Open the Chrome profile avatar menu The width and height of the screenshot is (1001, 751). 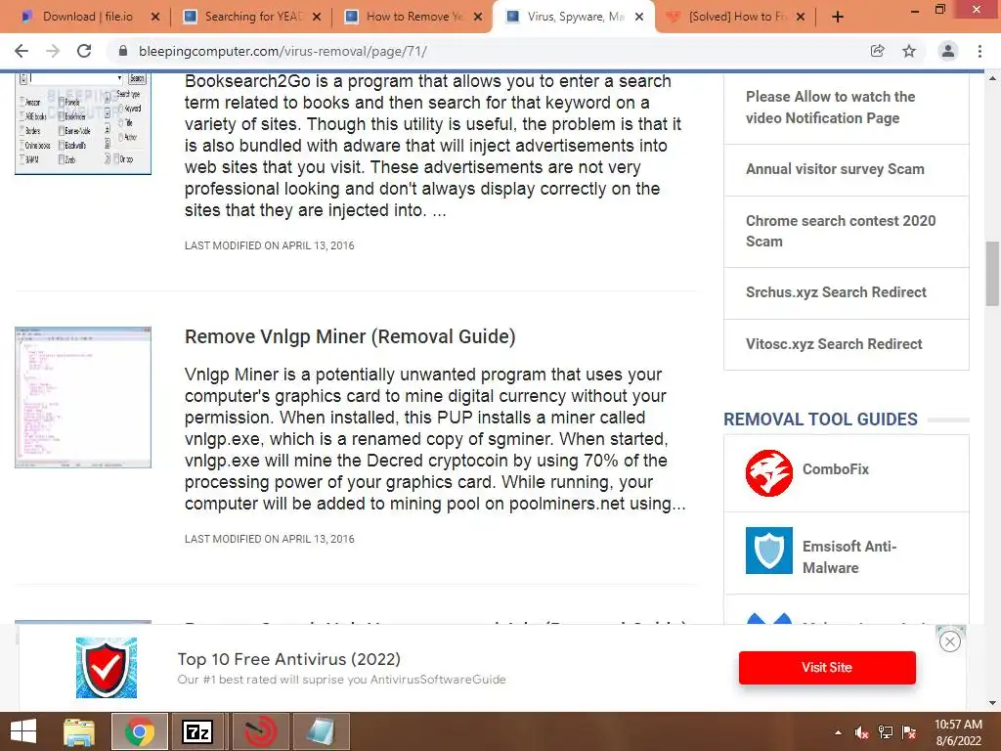(x=948, y=51)
